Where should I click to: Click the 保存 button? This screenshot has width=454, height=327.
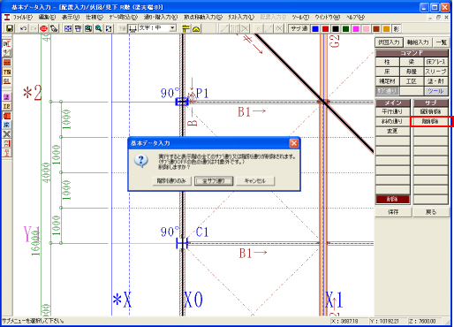[x=393, y=212]
